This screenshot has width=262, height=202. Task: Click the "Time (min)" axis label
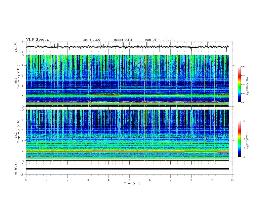click(132, 183)
